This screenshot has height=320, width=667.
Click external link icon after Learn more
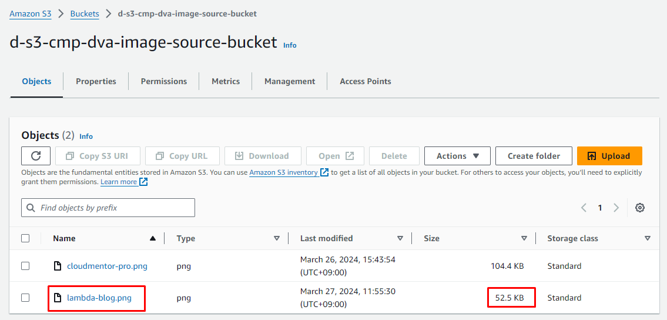(143, 182)
